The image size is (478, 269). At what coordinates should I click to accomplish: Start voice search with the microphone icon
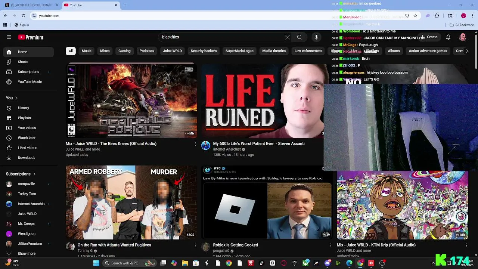click(x=316, y=37)
